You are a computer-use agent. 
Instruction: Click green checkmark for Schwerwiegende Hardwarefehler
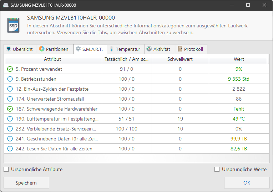10,109
